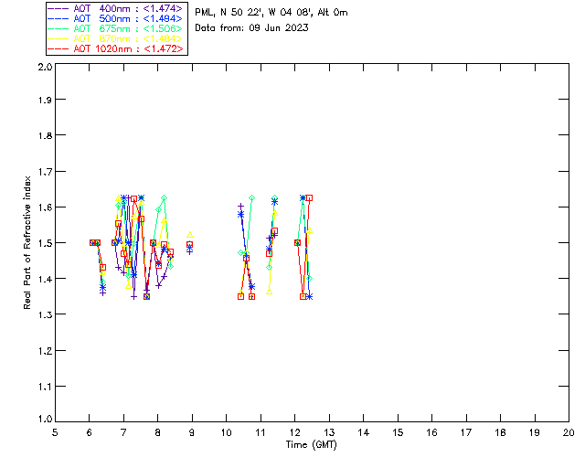The height and width of the screenshot is (468, 585).
Task: Click the 'Real Part of Refractive Index' axis label
Action: click(x=28, y=241)
